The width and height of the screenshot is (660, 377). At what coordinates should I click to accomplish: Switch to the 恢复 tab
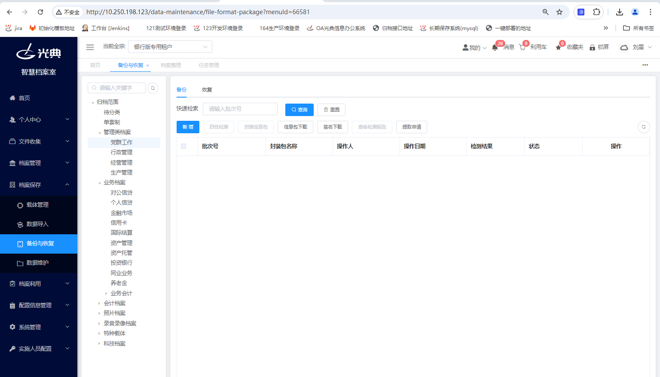pyautogui.click(x=207, y=90)
